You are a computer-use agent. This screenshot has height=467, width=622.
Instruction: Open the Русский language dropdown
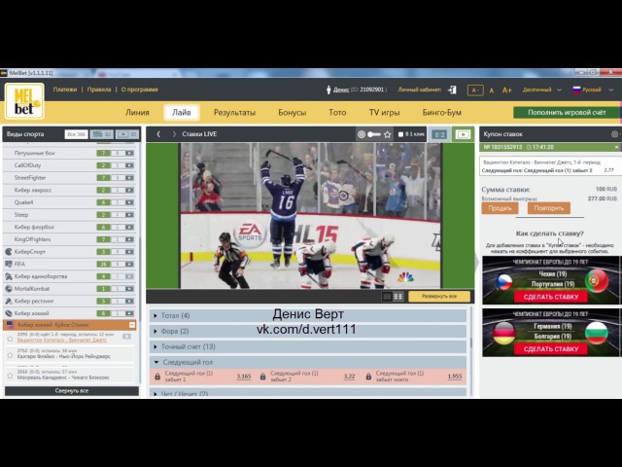coord(593,90)
